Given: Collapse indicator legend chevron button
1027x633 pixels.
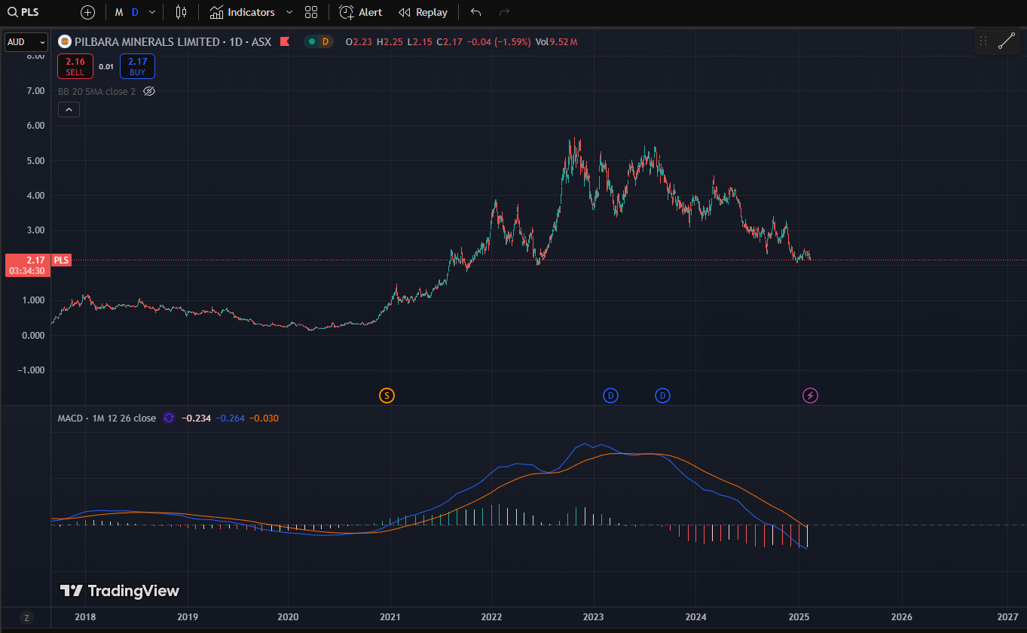Looking at the screenshot, I should click(x=69, y=110).
